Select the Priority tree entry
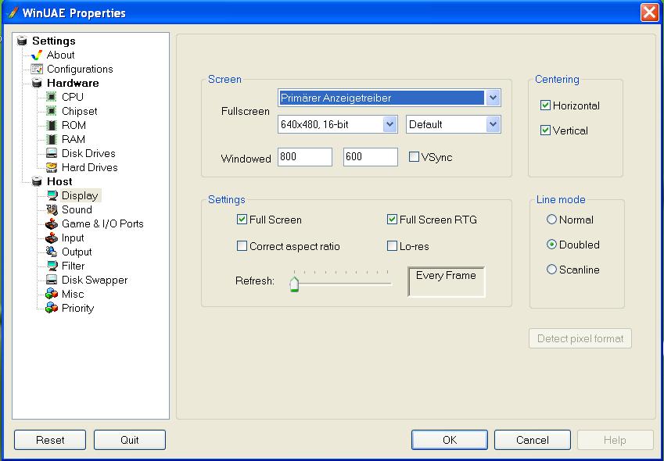This screenshot has width=664, height=461. coord(77,308)
